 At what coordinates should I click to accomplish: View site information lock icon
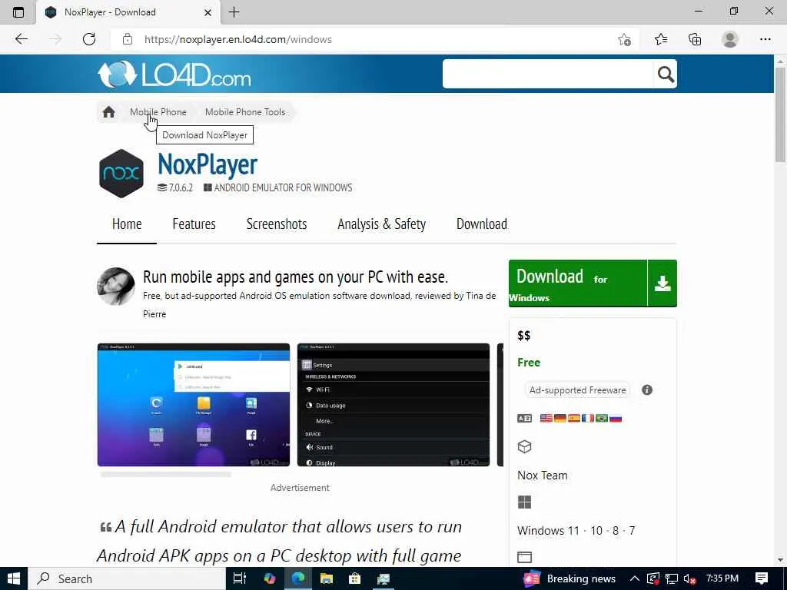128,39
